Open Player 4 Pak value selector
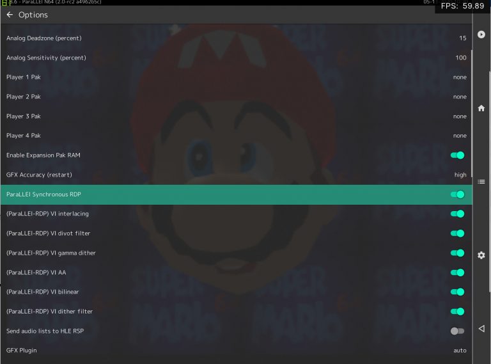The width and height of the screenshot is (491, 364). tap(460, 136)
